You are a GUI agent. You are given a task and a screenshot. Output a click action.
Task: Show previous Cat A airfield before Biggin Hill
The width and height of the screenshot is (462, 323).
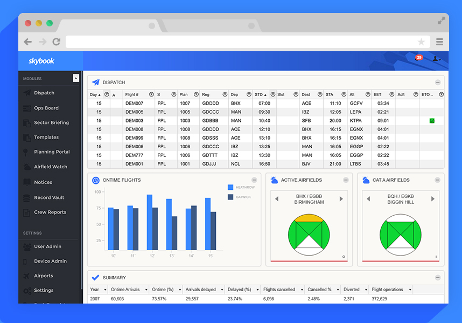tap(368, 199)
